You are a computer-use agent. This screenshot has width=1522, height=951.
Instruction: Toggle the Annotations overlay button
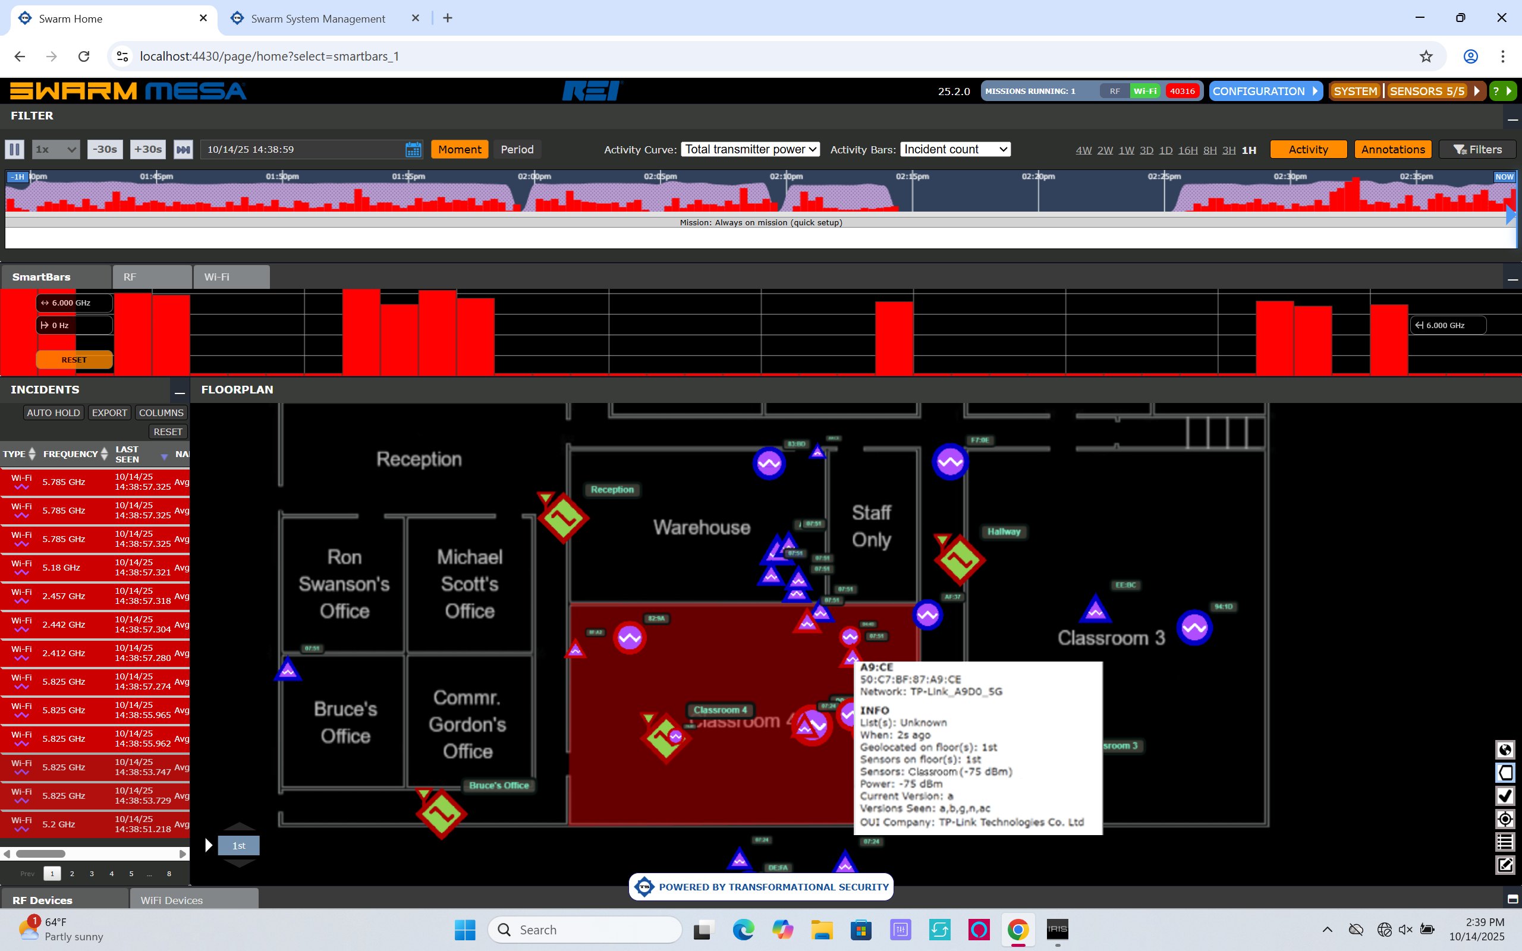point(1393,150)
